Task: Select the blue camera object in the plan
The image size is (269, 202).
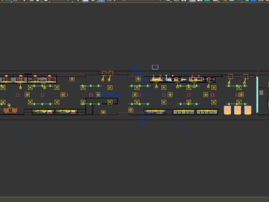Action: (x=109, y=95)
